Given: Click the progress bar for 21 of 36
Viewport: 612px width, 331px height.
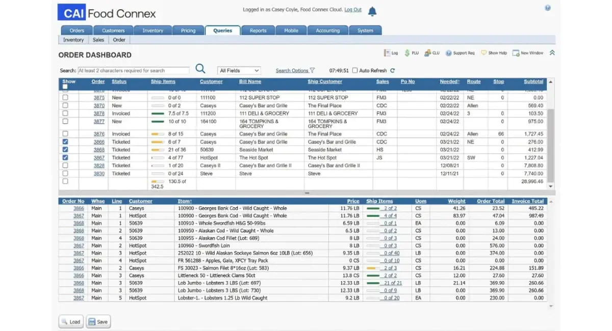Looking at the screenshot, I should pyautogui.click(x=158, y=150).
